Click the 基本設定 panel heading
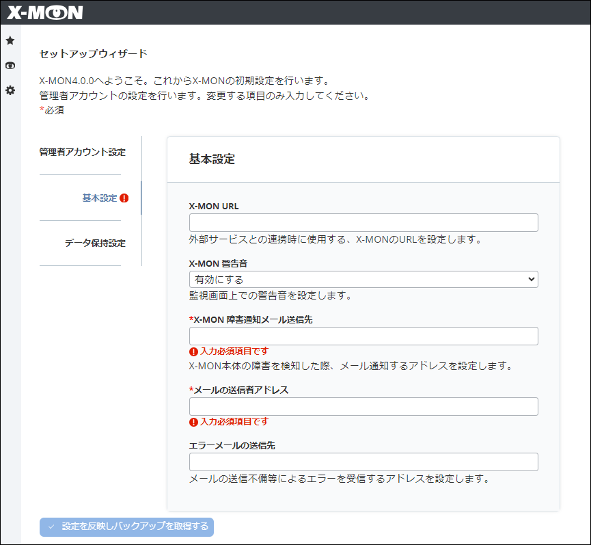This screenshot has width=591, height=545. [x=212, y=159]
